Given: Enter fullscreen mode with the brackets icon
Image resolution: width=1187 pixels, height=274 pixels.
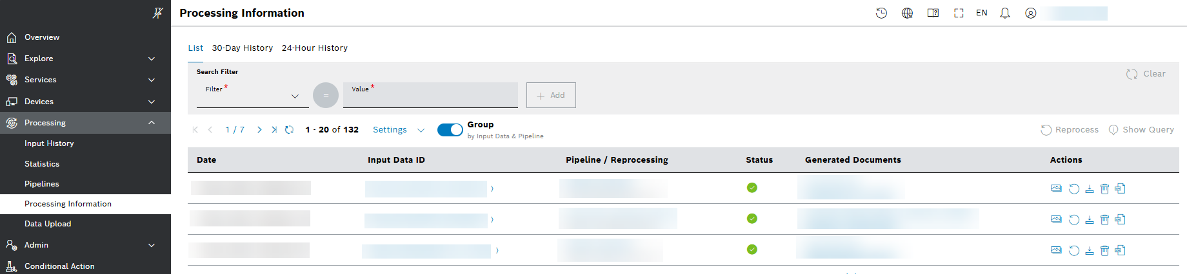Looking at the screenshot, I should click(x=959, y=13).
